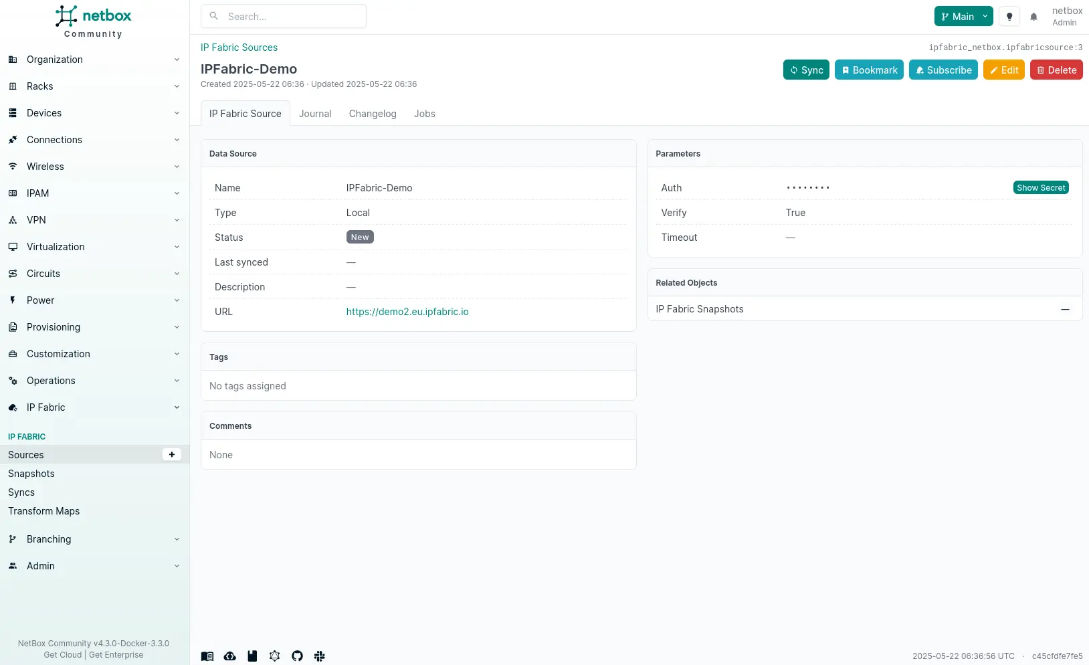Expand the Devices sidebar menu
The image size is (1089, 665).
coord(94,113)
